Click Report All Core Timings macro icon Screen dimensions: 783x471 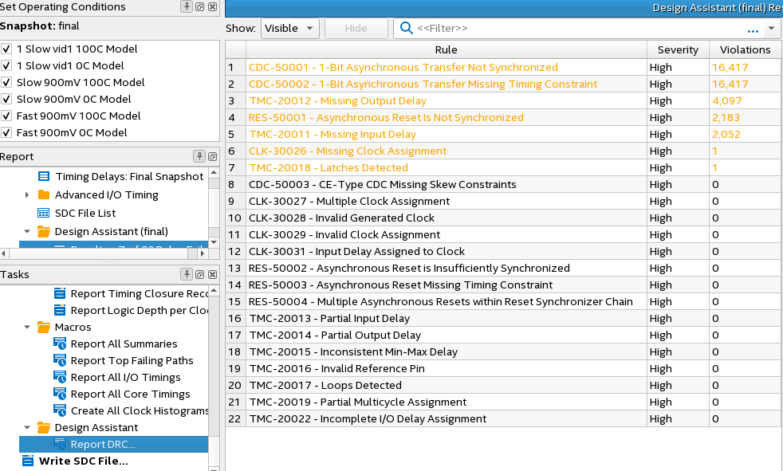coord(60,394)
